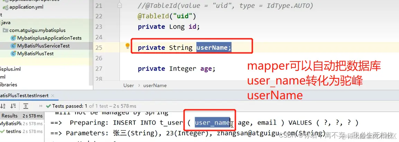Click the '@TableId("uid")' annotation line
The height and width of the screenshot is (142, 399).
click(167, 16)
